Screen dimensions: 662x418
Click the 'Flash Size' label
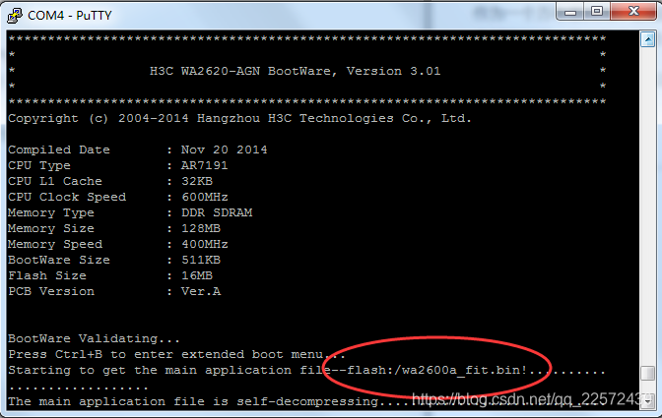(x=47, y=275)
